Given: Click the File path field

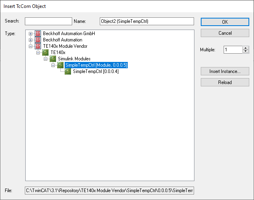Looking at the screenshot, I should [109, 191].
